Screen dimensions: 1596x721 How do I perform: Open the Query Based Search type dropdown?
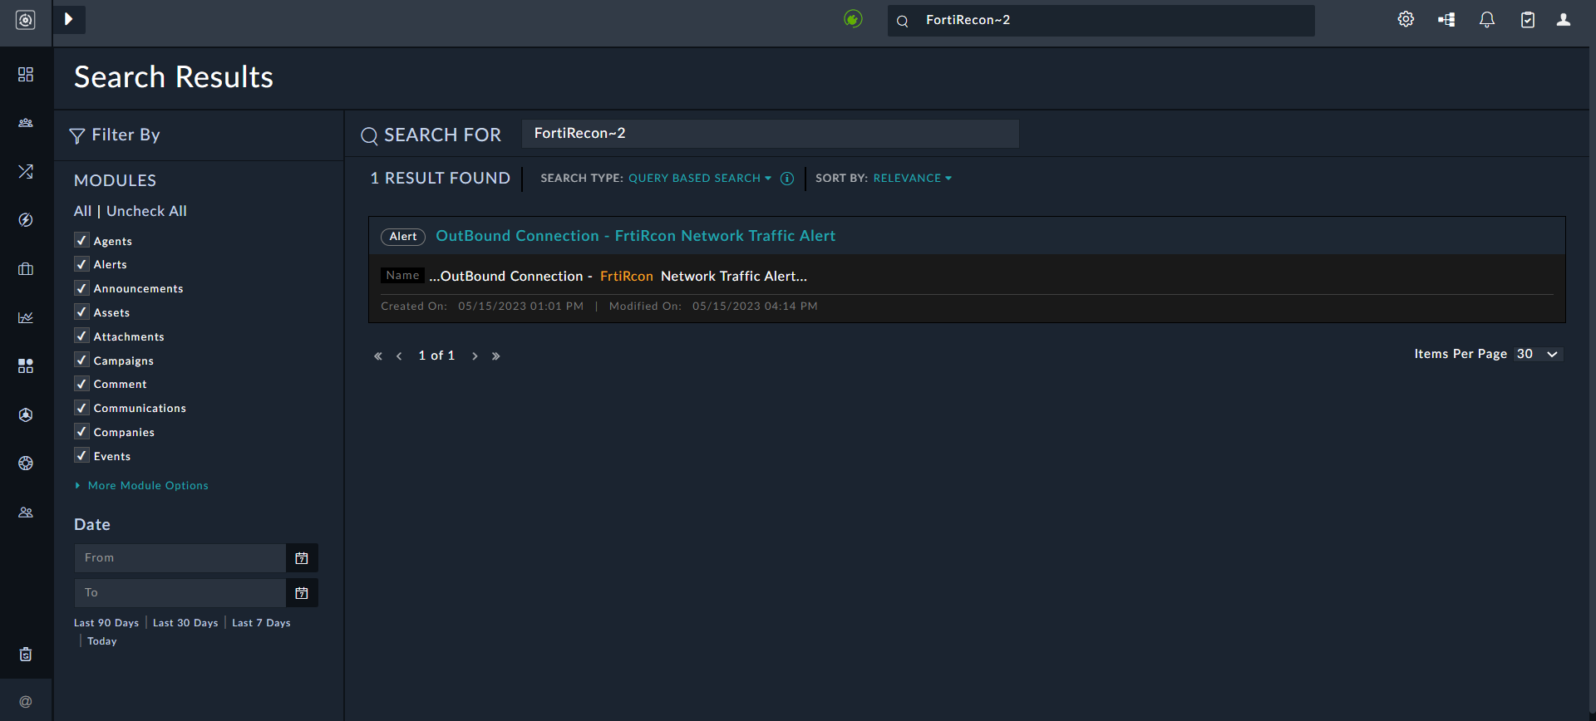pyautogui.click(x=700, y=179)
